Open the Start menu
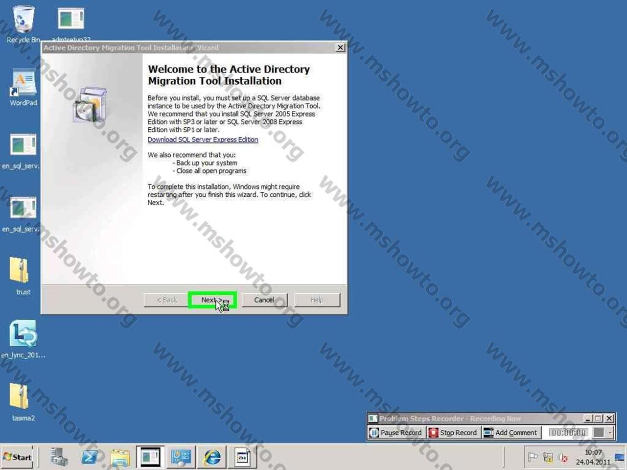 point(17,457)
